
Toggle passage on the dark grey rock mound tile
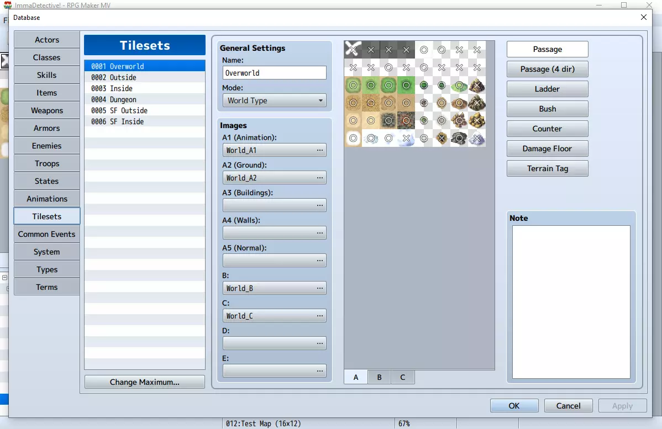(x=459, y=139)
